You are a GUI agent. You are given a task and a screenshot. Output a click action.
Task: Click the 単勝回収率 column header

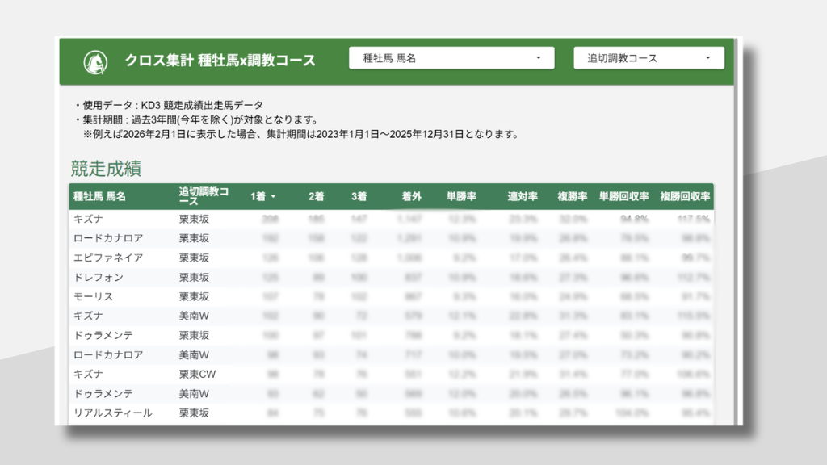(624, 196)
